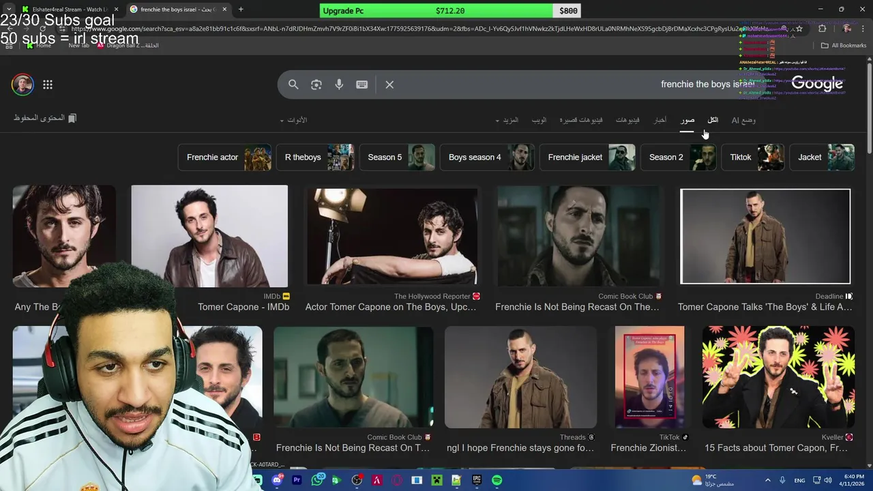Open Discord from the taskbar
Screen dimensions: 873x491
[277, 480]
